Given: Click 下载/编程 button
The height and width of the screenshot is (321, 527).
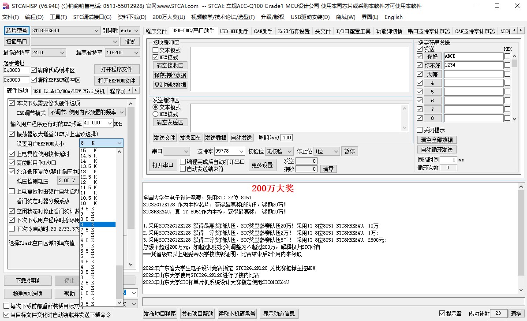Looking at the screenshot, I should tap(27, 280).
